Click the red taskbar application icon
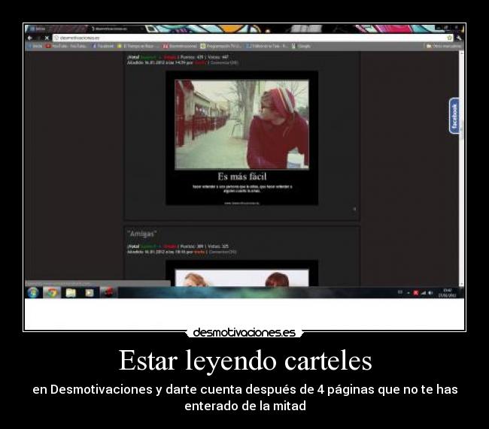489x429 pixels. coord(108,292)
